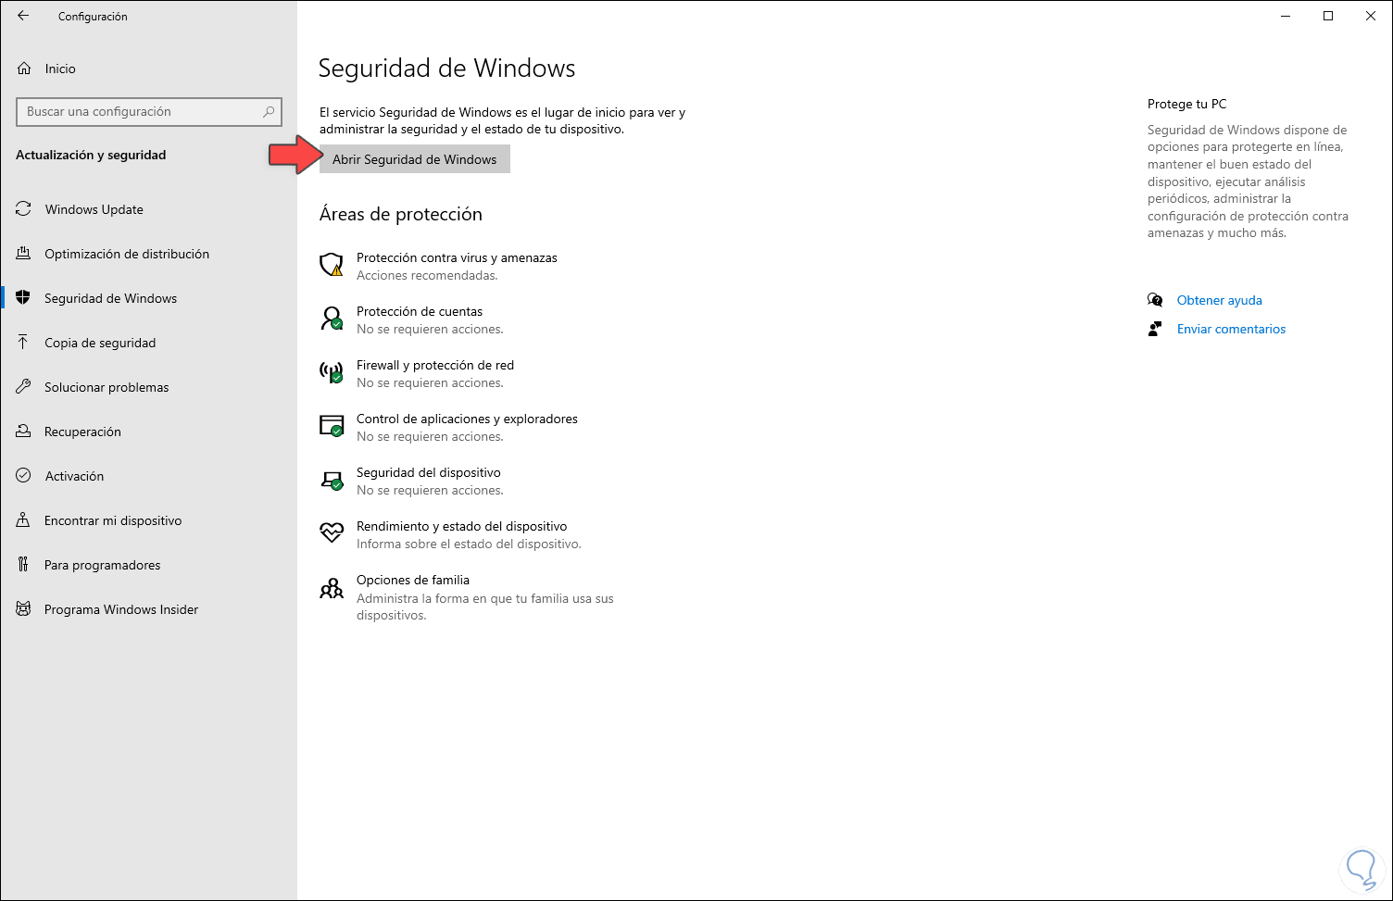Viewport: 1393px width, 901px height.
Task: Click 'Informa sobre el estado del dispositivo.' text
Action: pyautogui.click(x=469, y=544)
